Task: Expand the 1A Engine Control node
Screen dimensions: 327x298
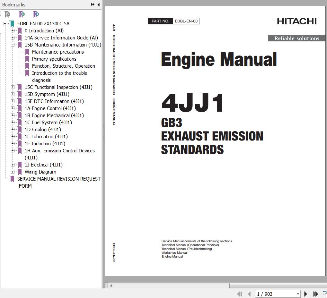Action: [13, 108]
